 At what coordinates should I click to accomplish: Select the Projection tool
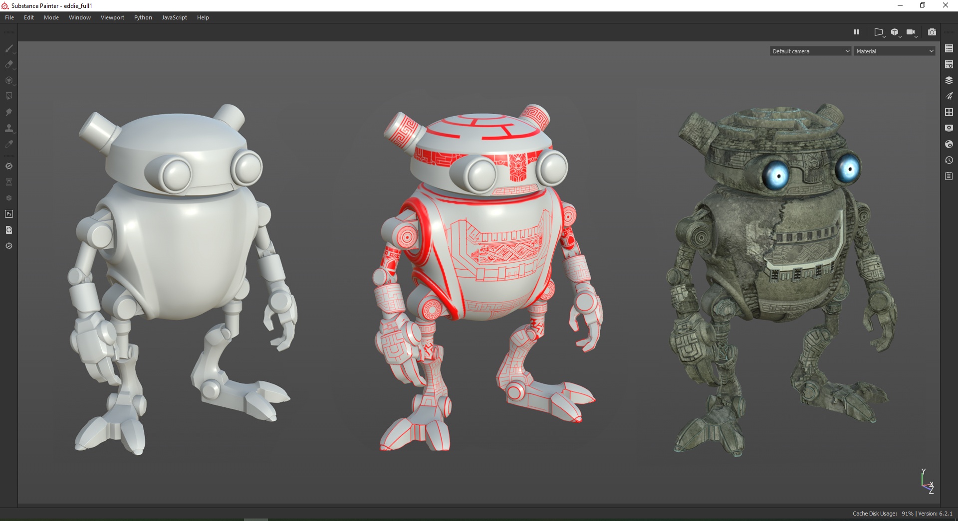point(9,80)
